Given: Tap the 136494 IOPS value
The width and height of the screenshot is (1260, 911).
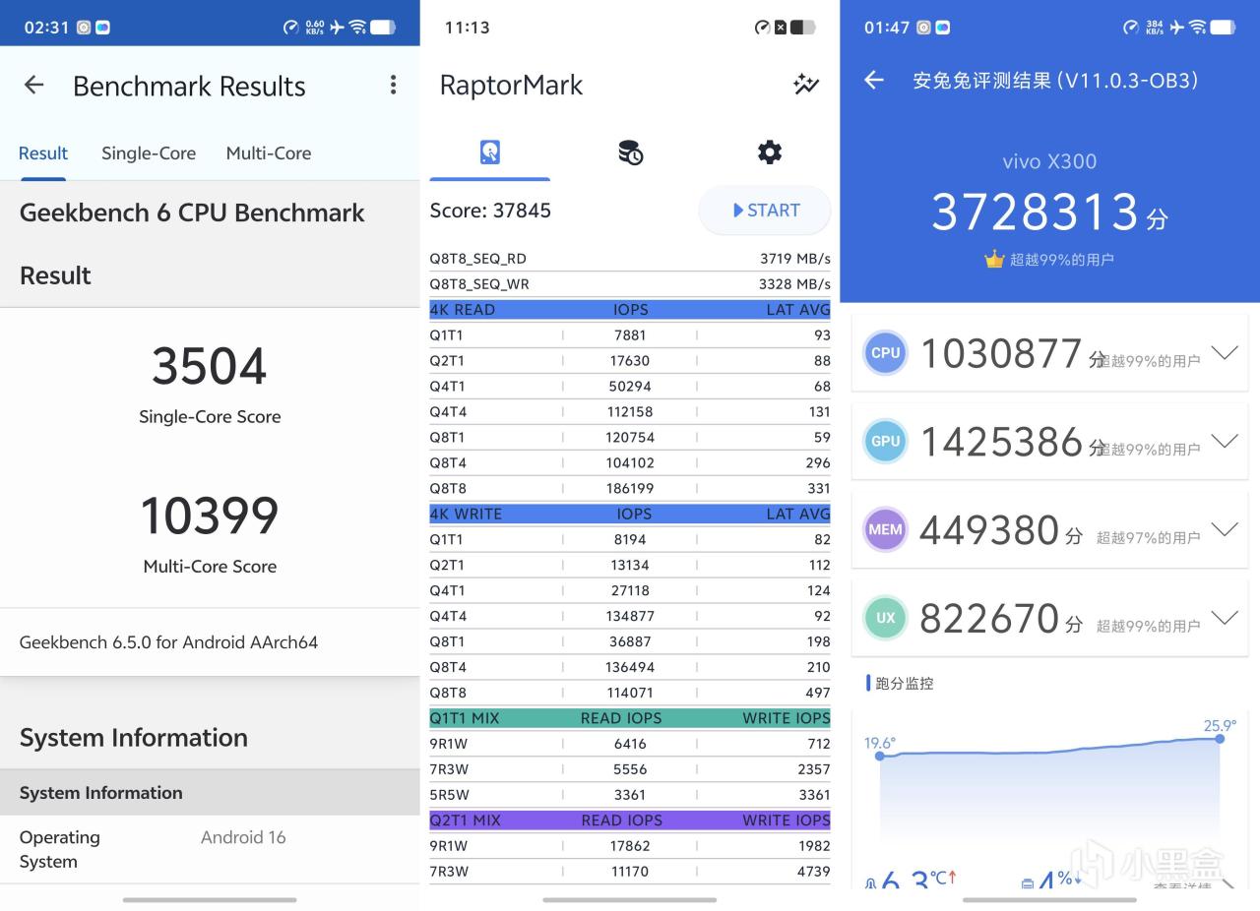Looking at the screenshot, I should 630,668.
